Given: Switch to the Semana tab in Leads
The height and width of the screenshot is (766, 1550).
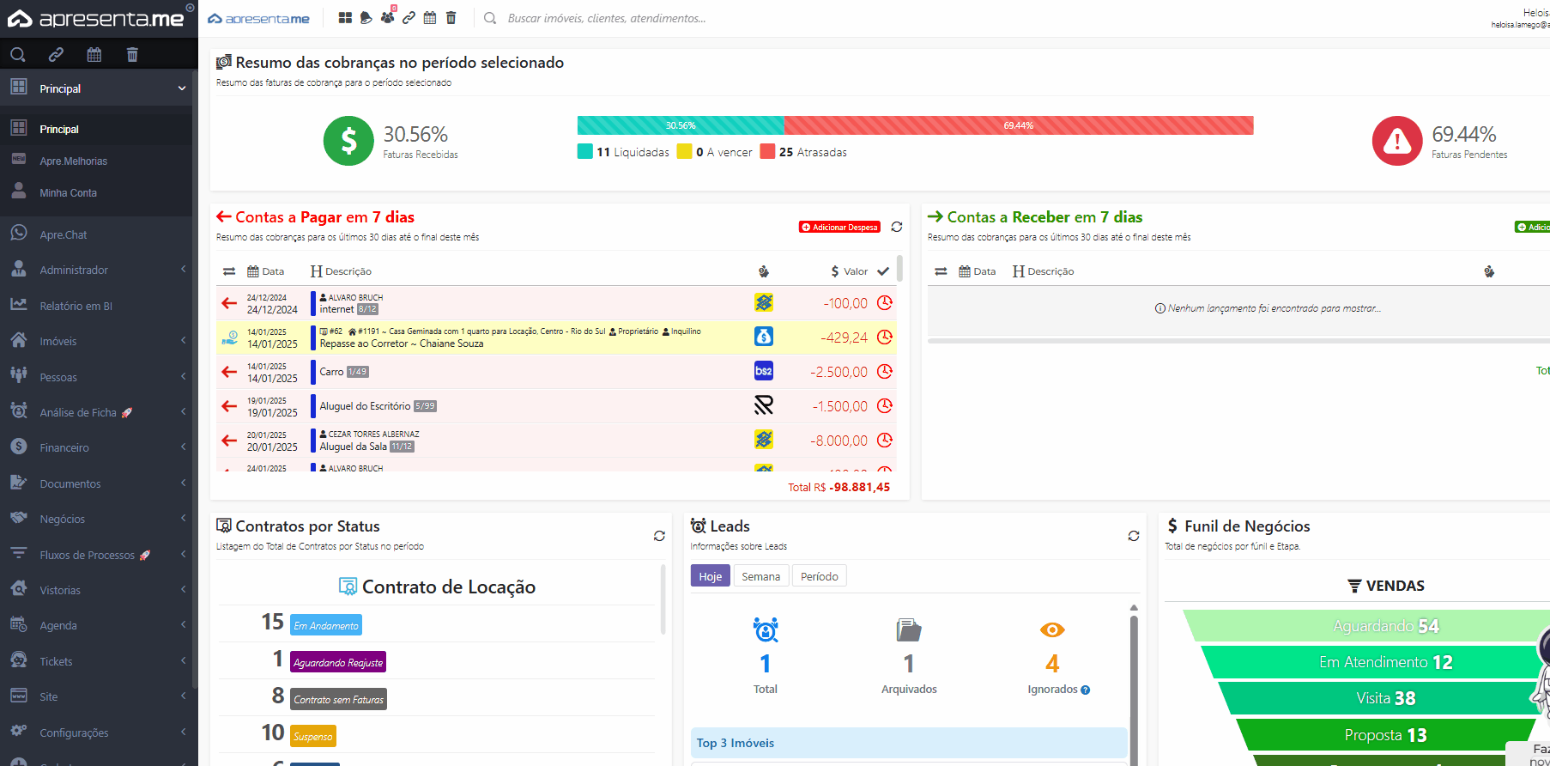Looking at the screenshot, I should [x=760, y=576].
